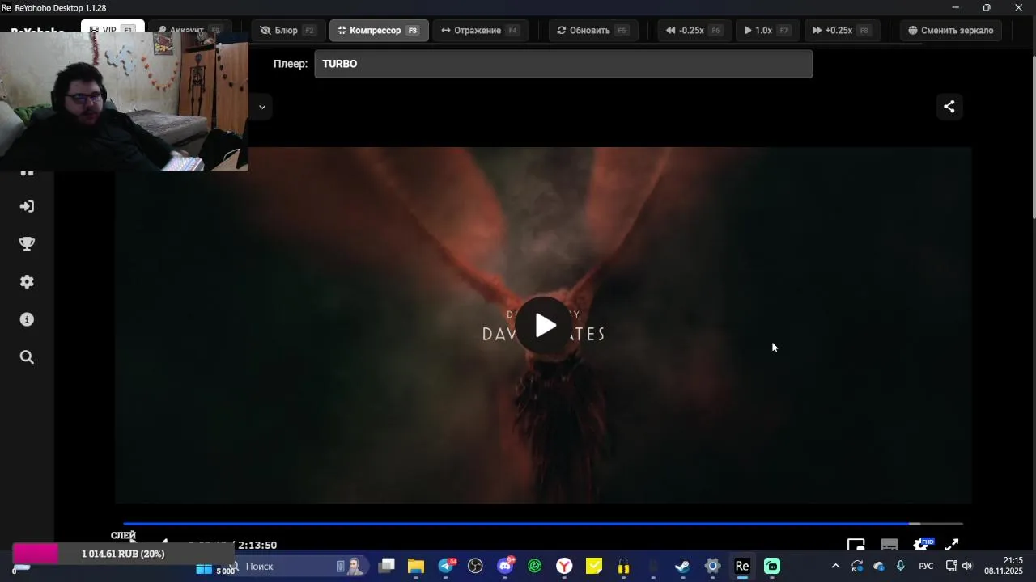Show hidden system tray icons

tap(836, 567)
